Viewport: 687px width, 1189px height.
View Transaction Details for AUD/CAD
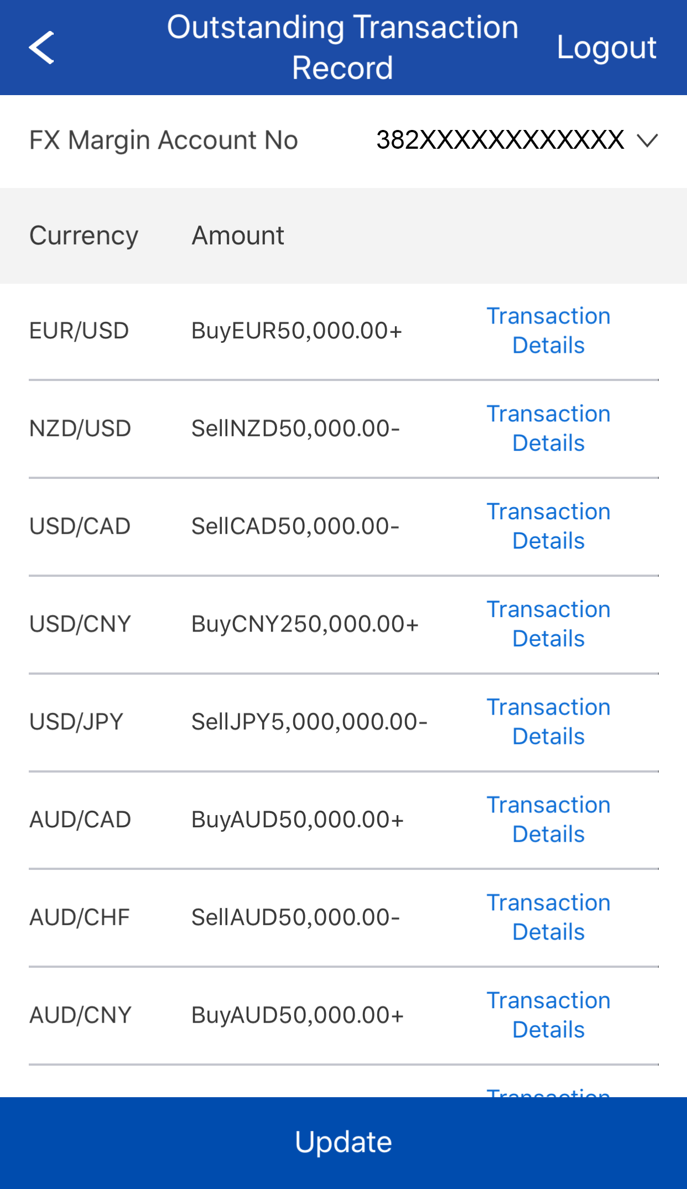pyautogui.click(x=548, y=820)
